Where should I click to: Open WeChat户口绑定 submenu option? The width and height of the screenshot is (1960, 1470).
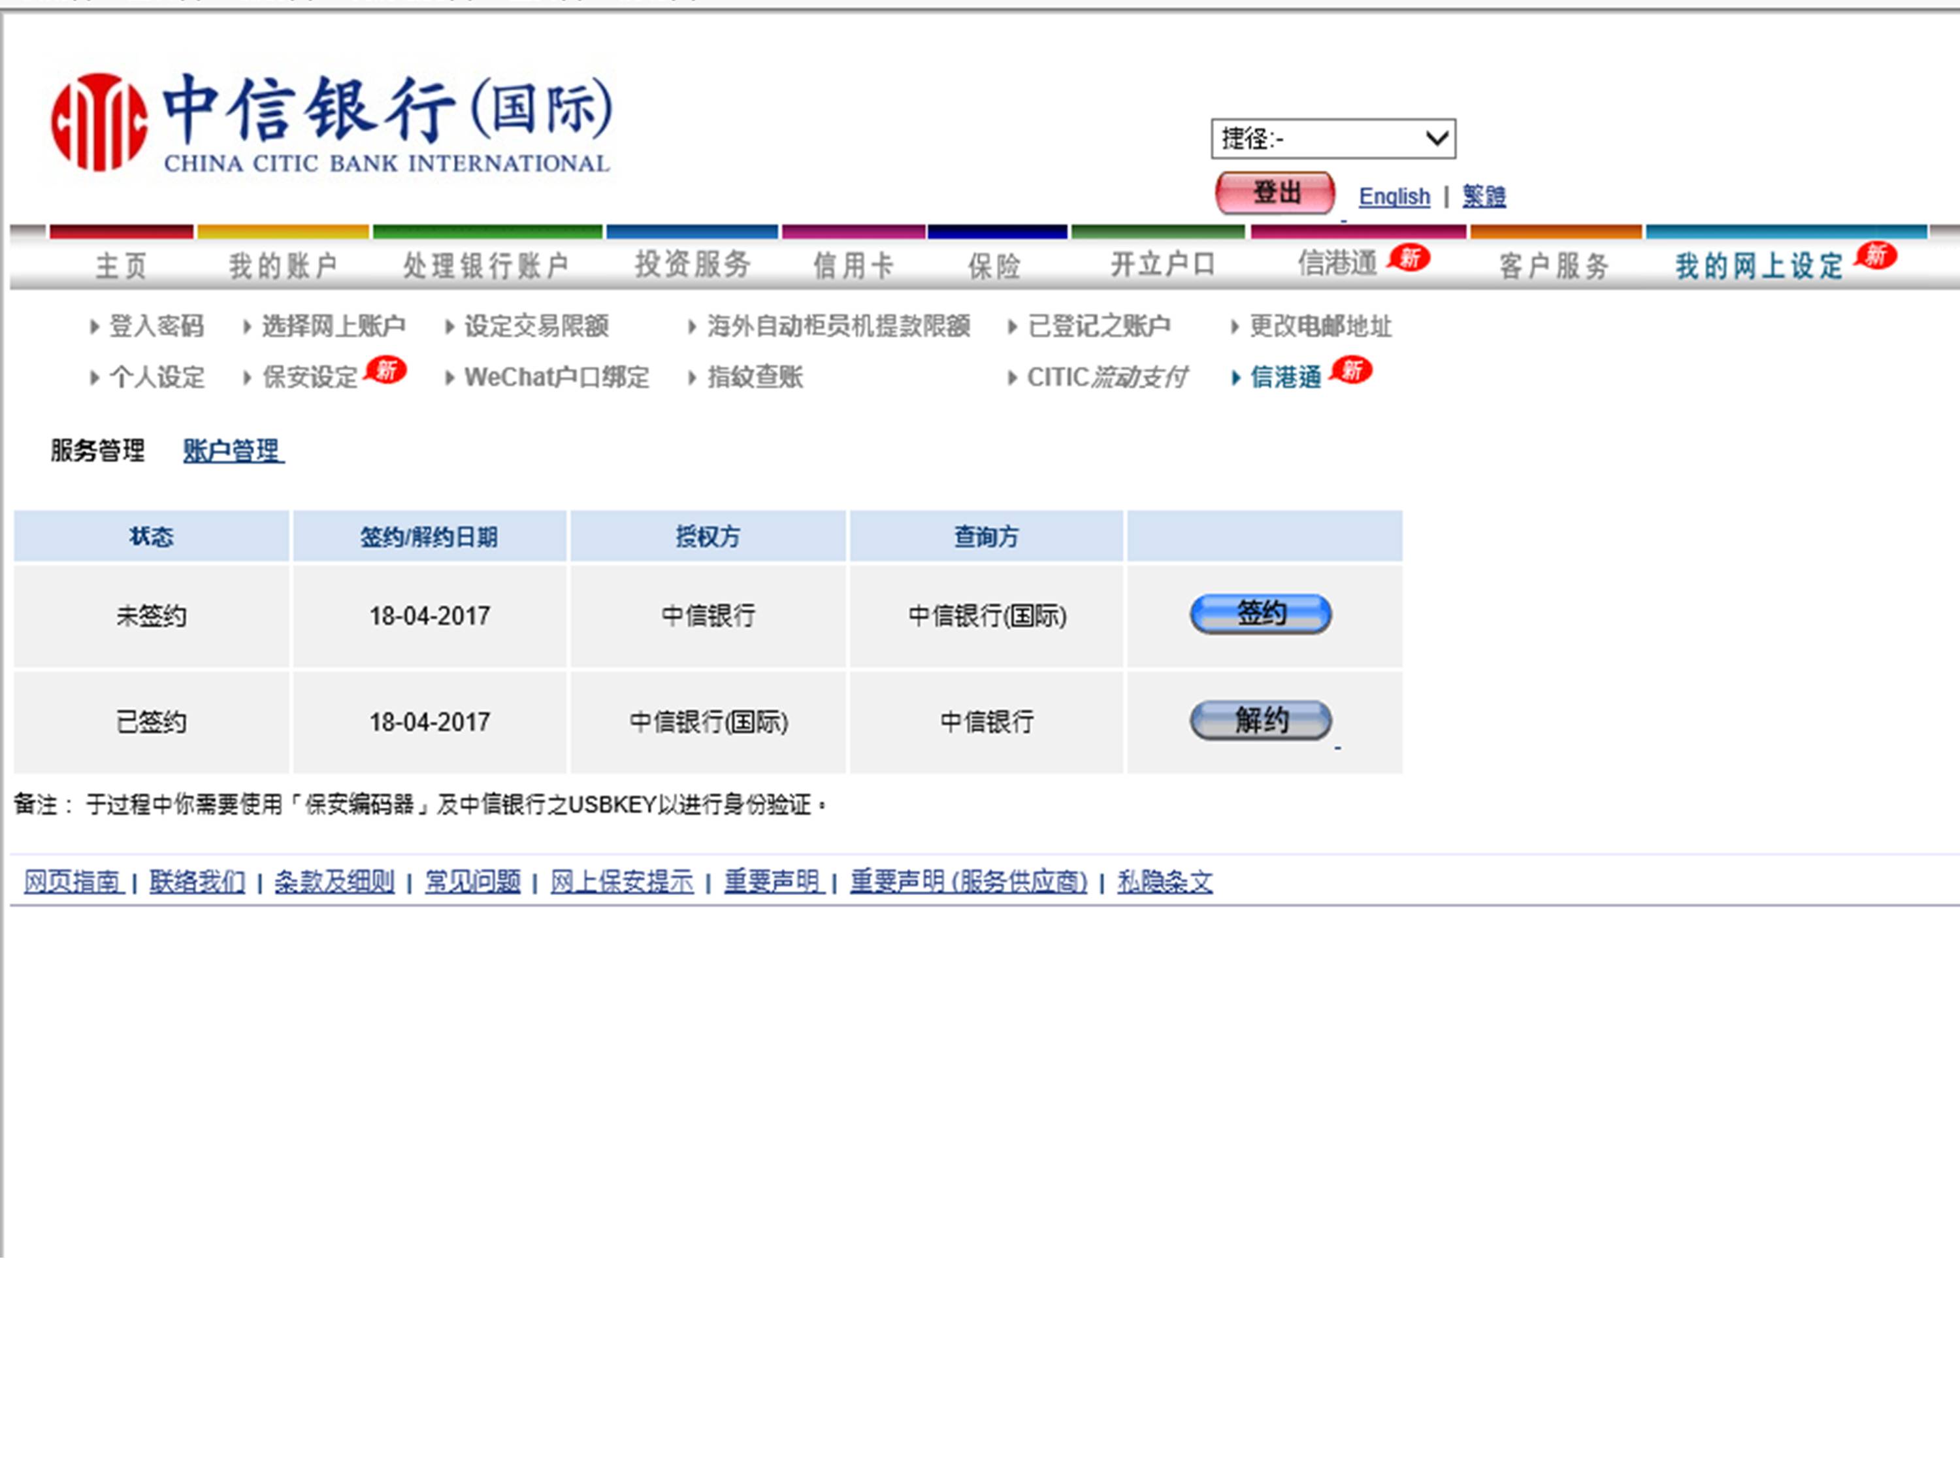point(557,378)
